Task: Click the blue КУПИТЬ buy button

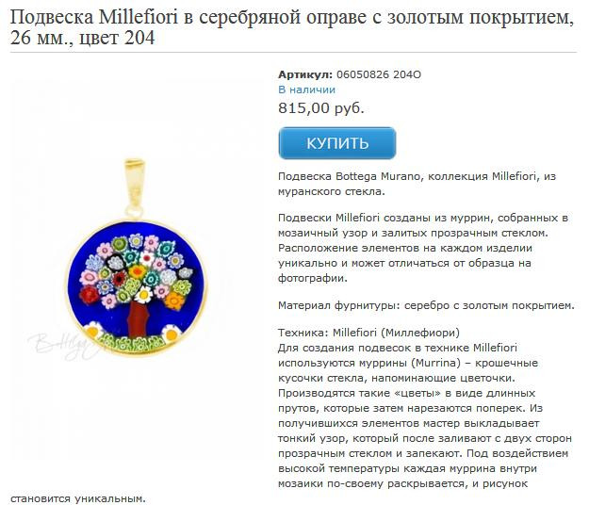Action: [x=336, y=143]
